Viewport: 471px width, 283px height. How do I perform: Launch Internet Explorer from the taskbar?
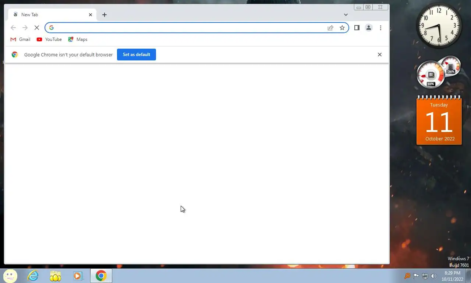(x=33, y=276)
